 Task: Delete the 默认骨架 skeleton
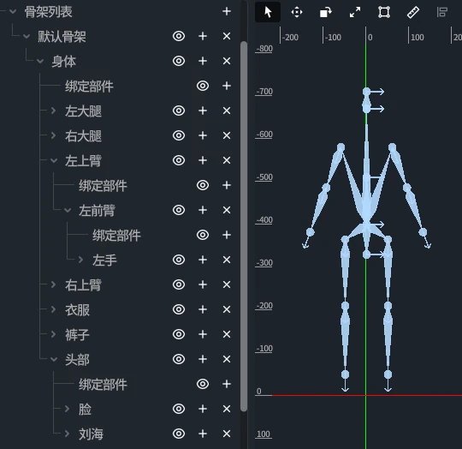[226, 36]
